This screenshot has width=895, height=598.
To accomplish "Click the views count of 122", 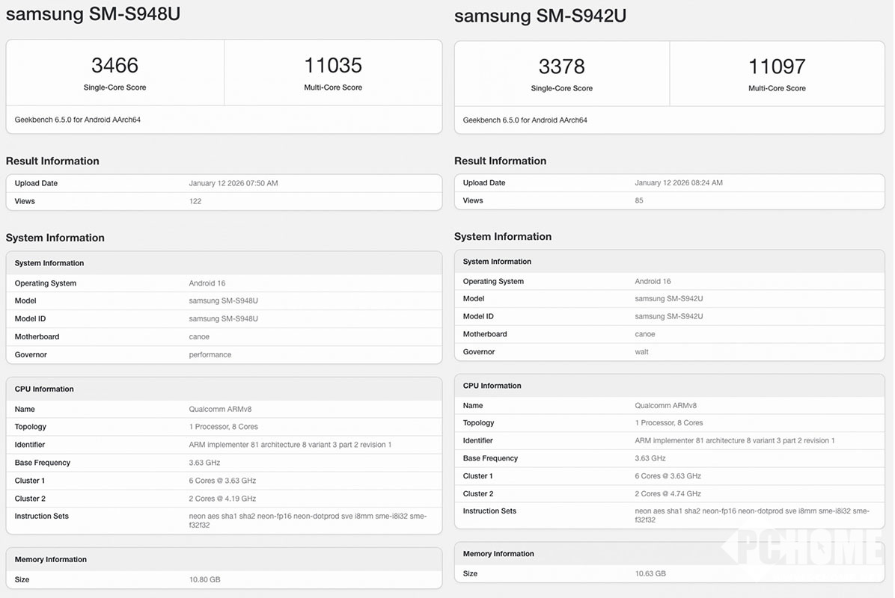I will [x=195, y=201].
